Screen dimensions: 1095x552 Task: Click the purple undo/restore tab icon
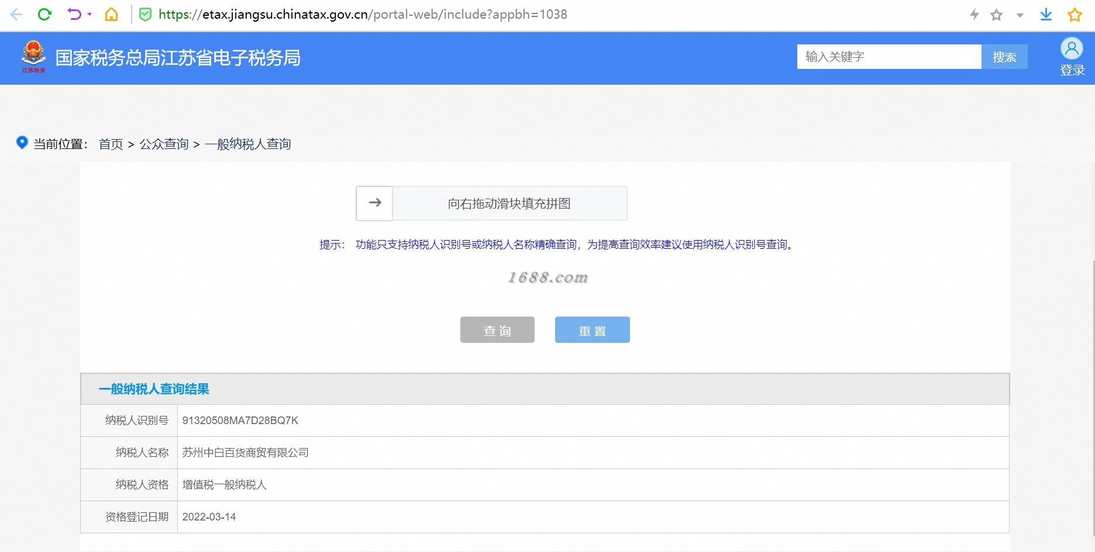[x=74, y=14]
